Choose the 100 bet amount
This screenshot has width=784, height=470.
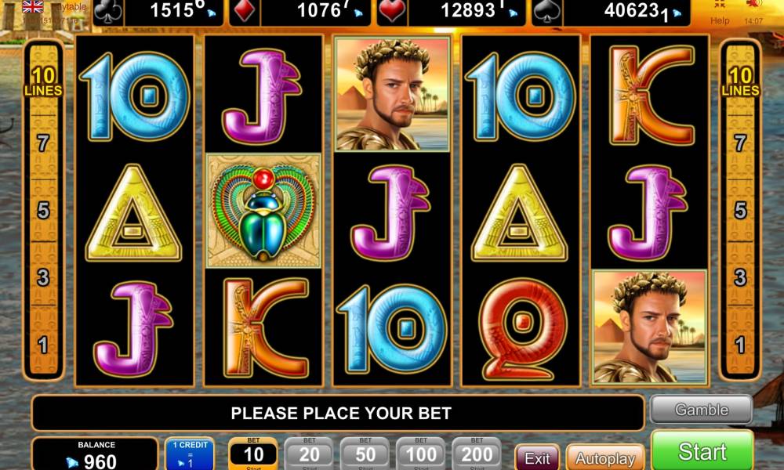point(421,454)
